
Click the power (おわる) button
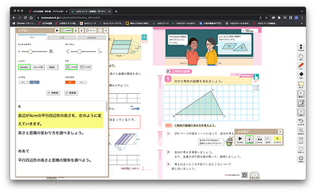click(301, 159)
